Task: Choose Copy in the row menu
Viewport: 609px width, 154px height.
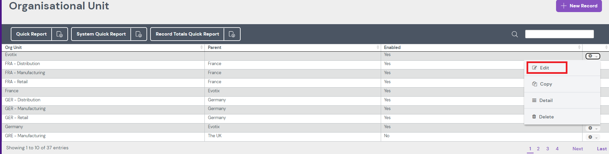Action: coord(546,84)
